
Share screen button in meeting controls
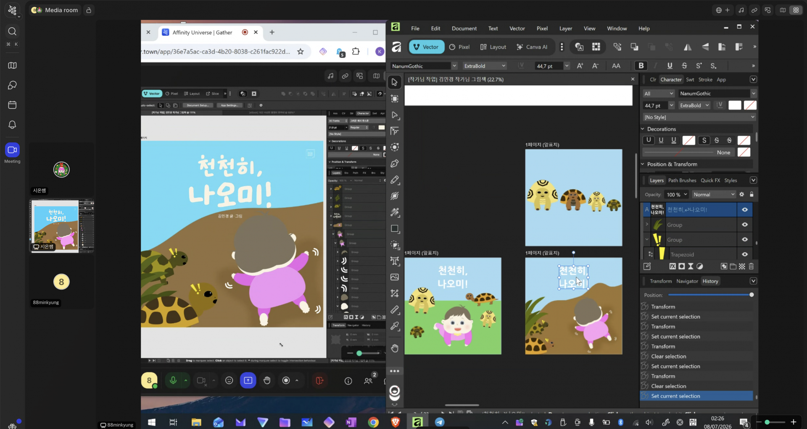coord(248,380)
